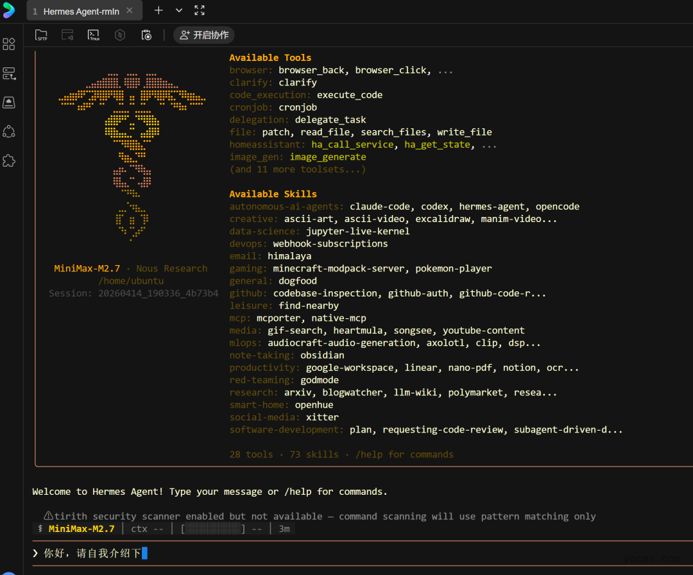
Task: Click the colorful app logo at top-left
Action: 9,10
